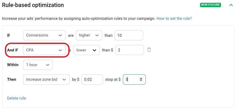Viewport: 236px width, 109px height.
Task: Click the chevron arrow in the CPA dropdown
Action: coord(60,50)
